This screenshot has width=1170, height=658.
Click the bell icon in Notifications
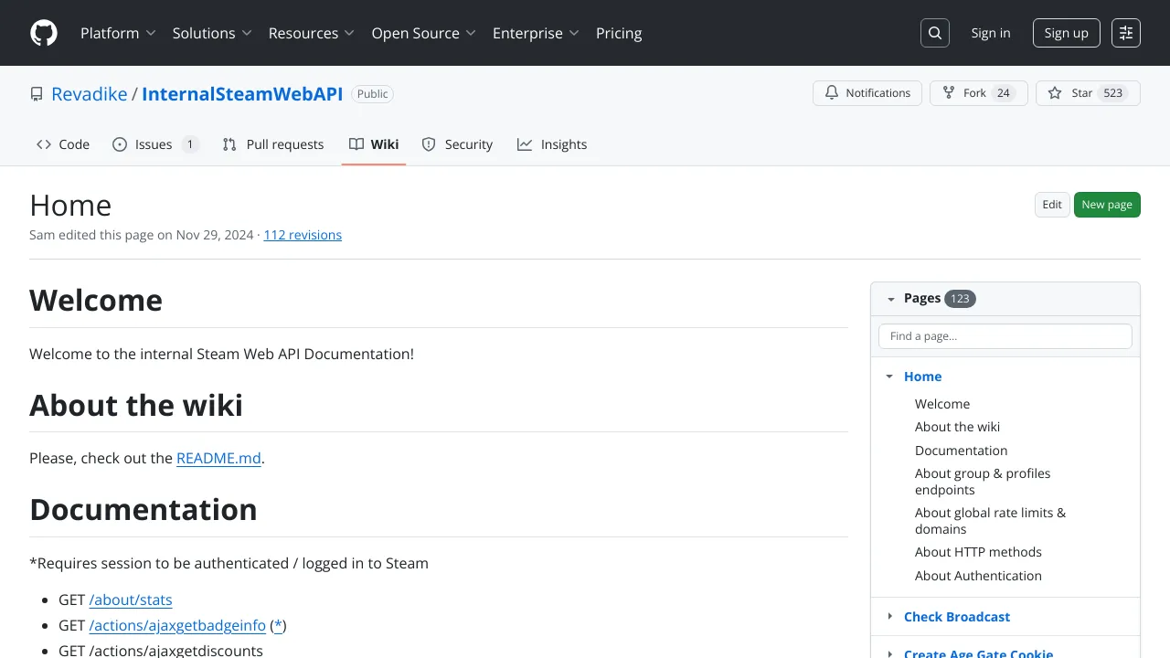tap(832, 93)
